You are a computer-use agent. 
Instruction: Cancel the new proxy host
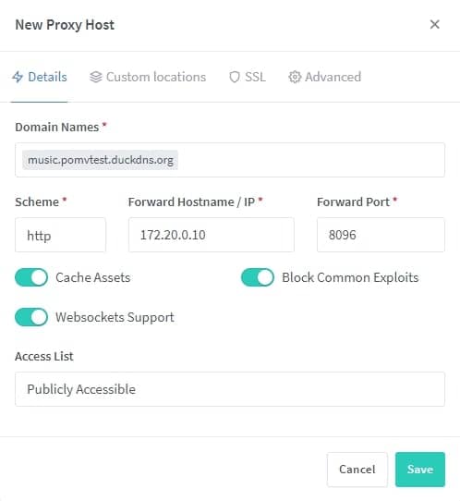click(x=357, y=470)
